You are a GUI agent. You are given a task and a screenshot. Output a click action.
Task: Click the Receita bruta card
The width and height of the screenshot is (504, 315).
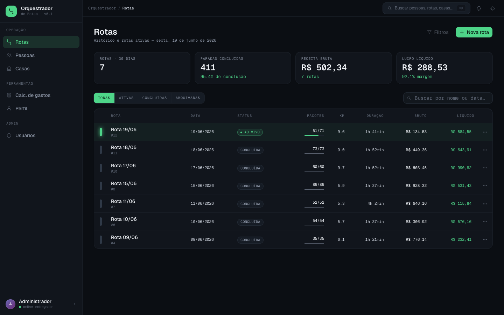[344, 68]
